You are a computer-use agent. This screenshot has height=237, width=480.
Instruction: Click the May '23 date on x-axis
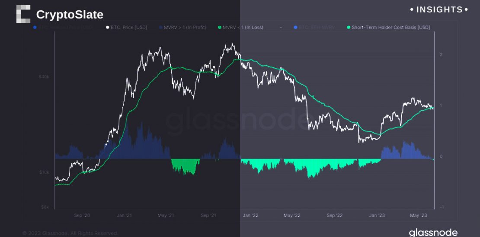click(x=418, y=215)
